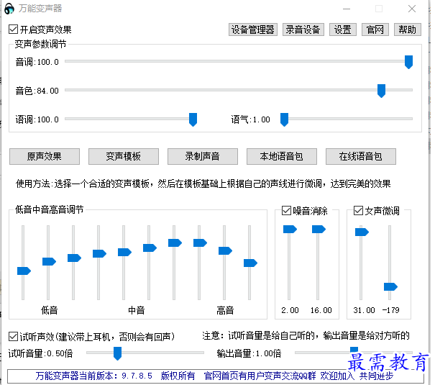Click the 录音设备 button

[303, 30]
